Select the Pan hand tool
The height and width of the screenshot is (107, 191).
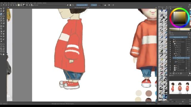pos(4,54)
